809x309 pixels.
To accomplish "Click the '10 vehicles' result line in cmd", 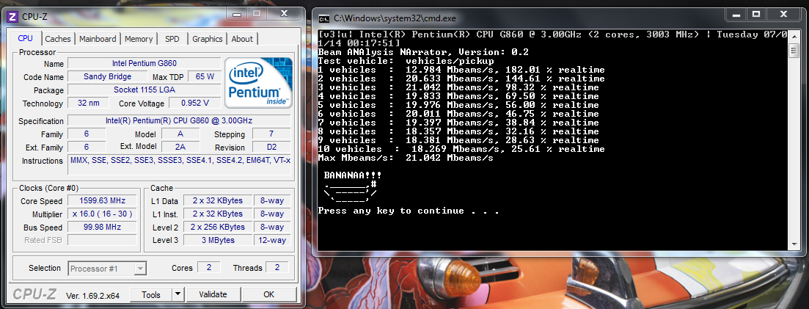I will [461, 149].
